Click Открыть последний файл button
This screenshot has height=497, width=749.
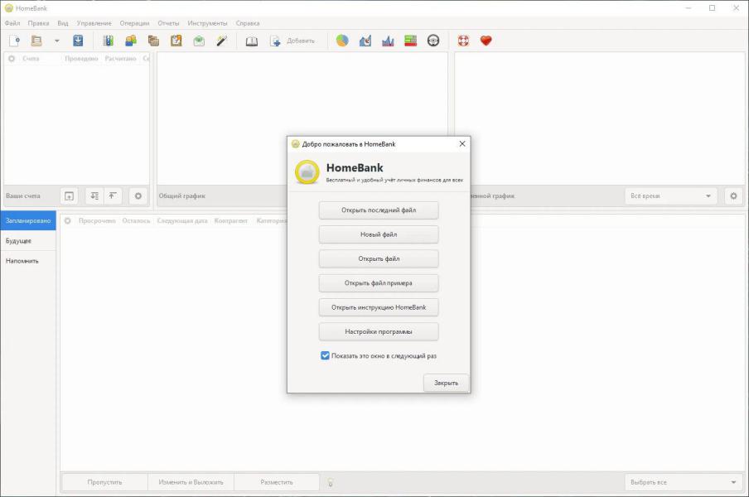click(379, 210)
